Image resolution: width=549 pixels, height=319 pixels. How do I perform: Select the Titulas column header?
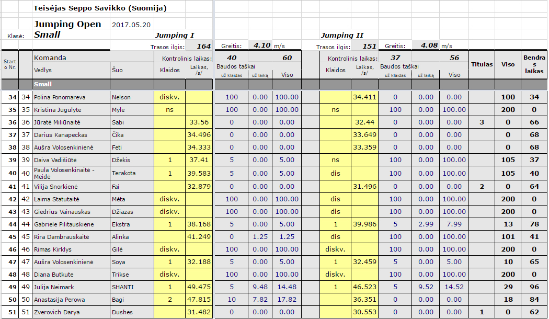click(x=482, y=64)
